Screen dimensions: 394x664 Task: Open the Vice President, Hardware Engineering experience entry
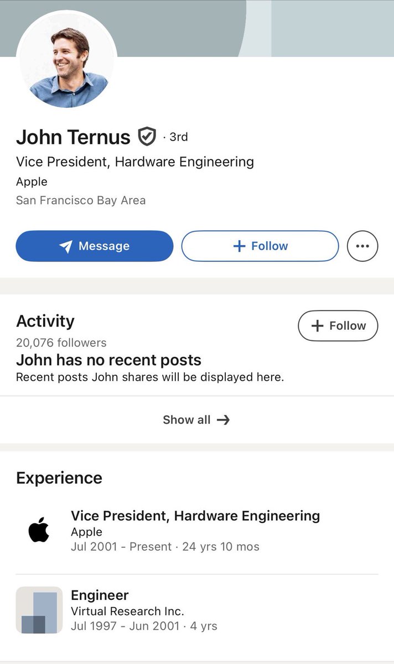click(197, 531)
